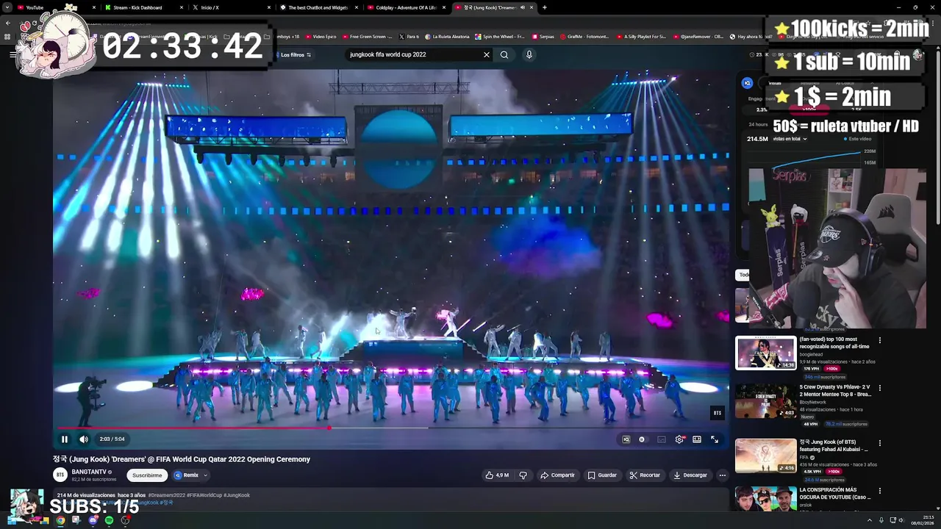
Task: Enter fullscreen with the expand arrows icon
Action: click(x=715, y=439)
